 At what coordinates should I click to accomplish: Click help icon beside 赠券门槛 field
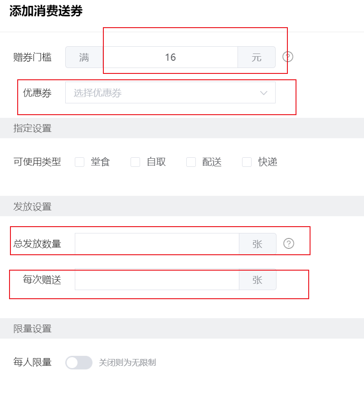pos(287,57)
